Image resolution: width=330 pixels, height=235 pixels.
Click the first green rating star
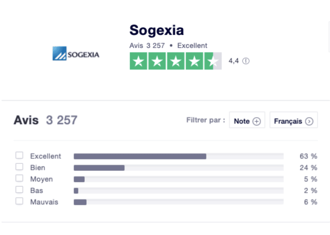click(x=139, y=61)
